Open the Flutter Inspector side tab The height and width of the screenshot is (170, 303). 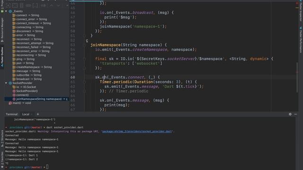pyautogui.click(x=301, y=11)
